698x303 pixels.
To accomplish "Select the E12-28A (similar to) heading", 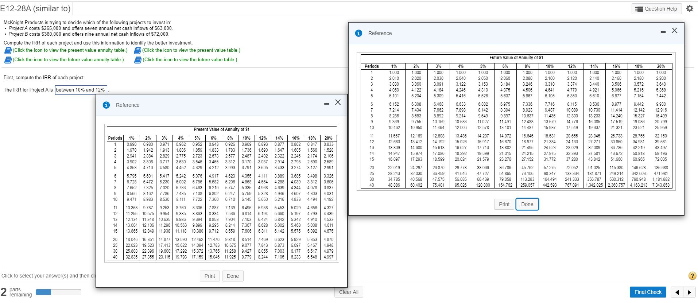I will click(x=35, y=8).
